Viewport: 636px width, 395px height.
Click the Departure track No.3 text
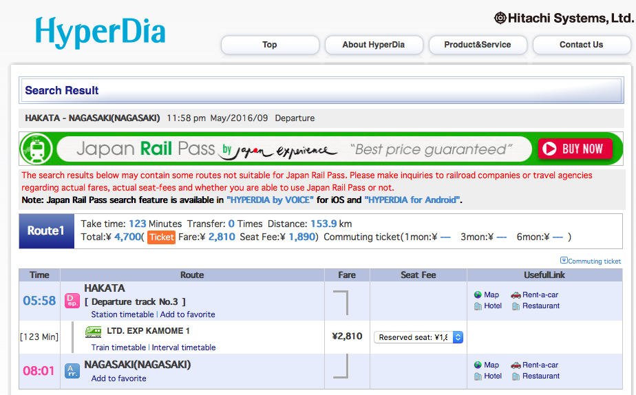pyautogui.click(x=135, y=301)
